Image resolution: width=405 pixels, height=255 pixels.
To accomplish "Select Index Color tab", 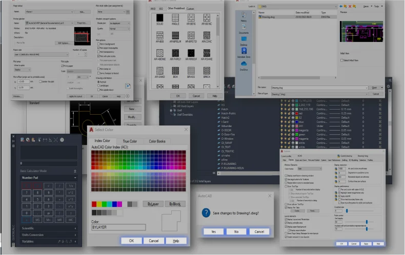I will click(102, 141).
